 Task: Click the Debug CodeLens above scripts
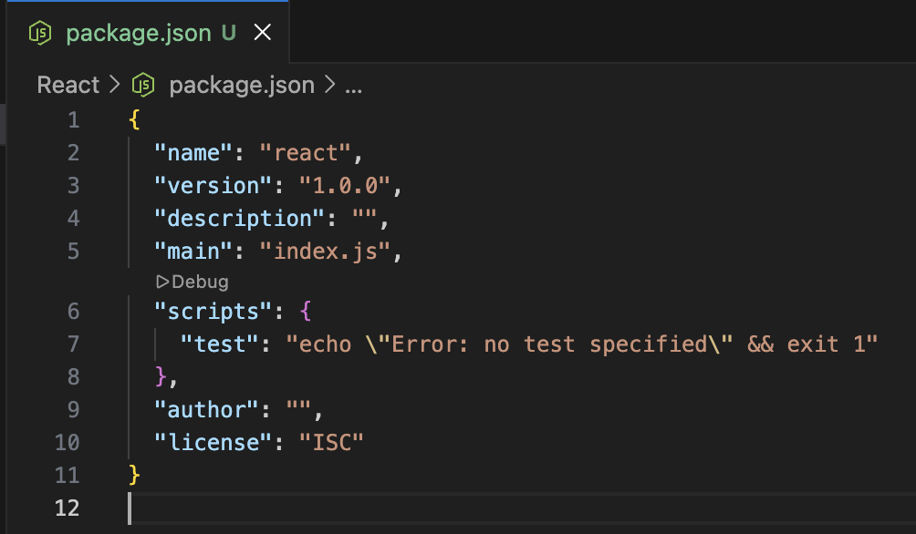(200, 282)
